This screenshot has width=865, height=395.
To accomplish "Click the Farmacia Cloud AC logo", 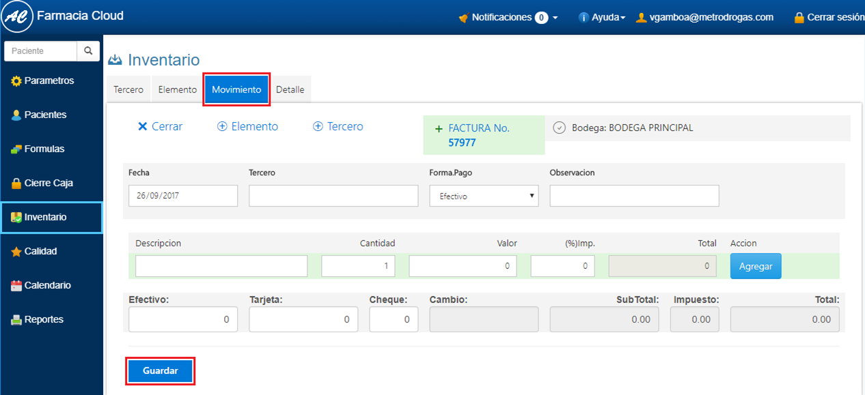I will (x=18, y=18).
